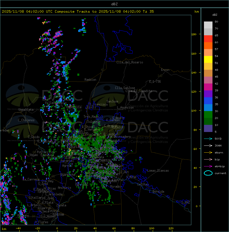
Task: Click the Uspallata map label
Action: pyautogui.click(x=26, y=110)
